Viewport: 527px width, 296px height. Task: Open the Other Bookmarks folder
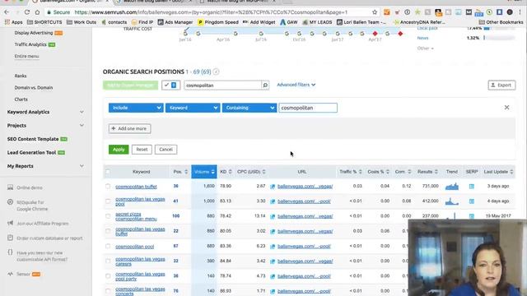point(501,22)
